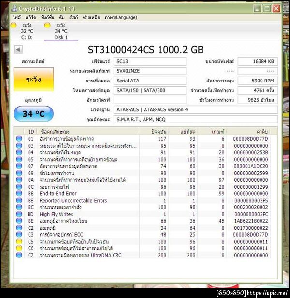Click the 34 °C temperature button

[33, 114]
